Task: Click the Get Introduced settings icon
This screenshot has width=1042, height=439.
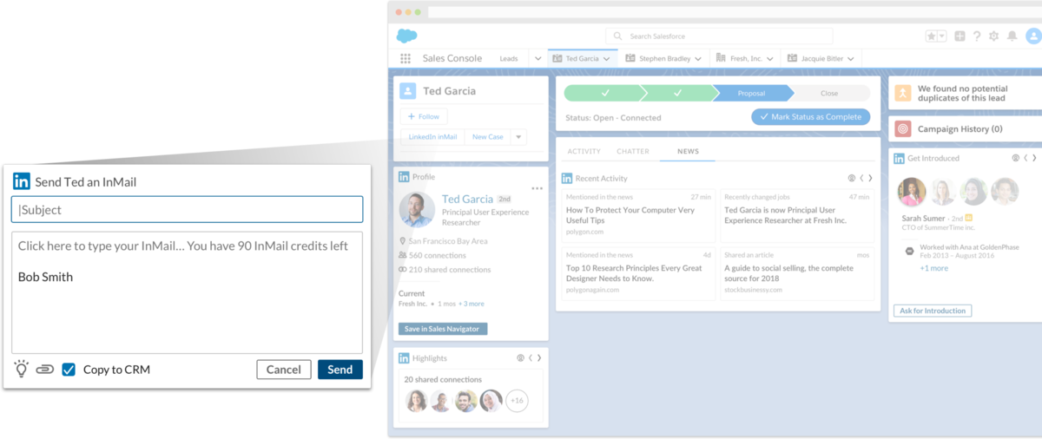Action: 1016,158
